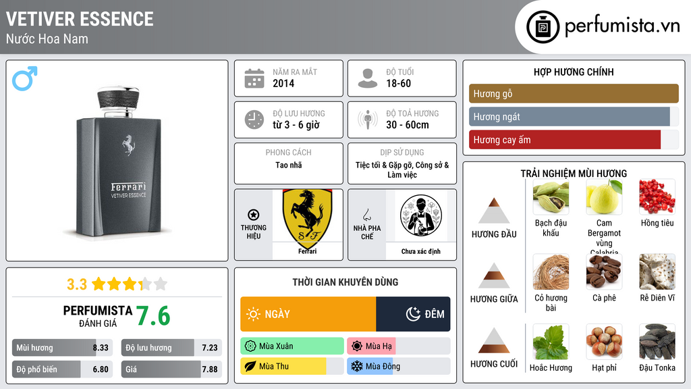Click the Độ lưu hương 7.23 score bar
This screenshot has height=389, width=691.
[171, 348]
